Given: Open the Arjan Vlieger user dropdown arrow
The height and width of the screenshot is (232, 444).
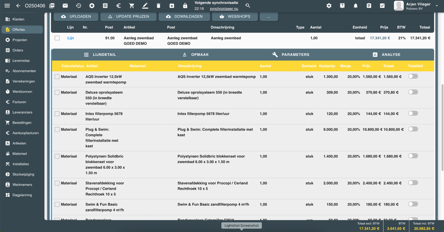Looking at the screenshot, I should point(437,6).
